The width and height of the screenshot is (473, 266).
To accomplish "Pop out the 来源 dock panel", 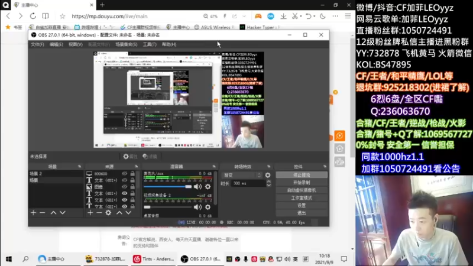I will (x=137, y=167).
